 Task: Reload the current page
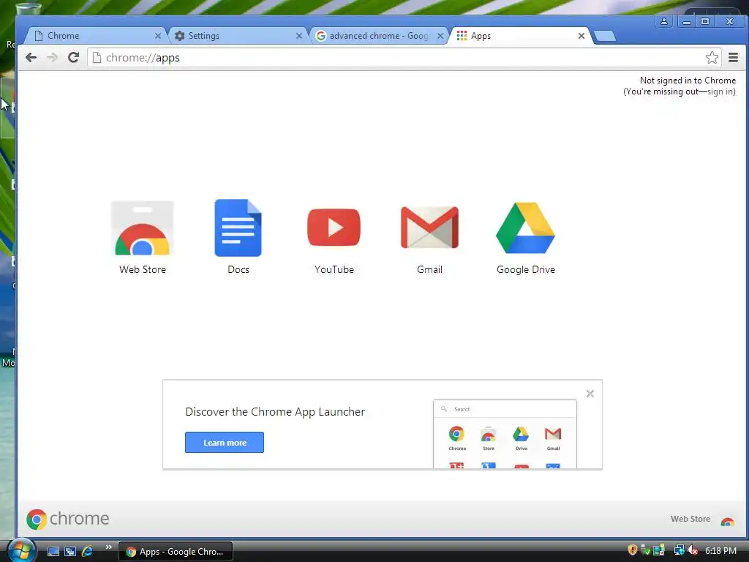point(73,58)
